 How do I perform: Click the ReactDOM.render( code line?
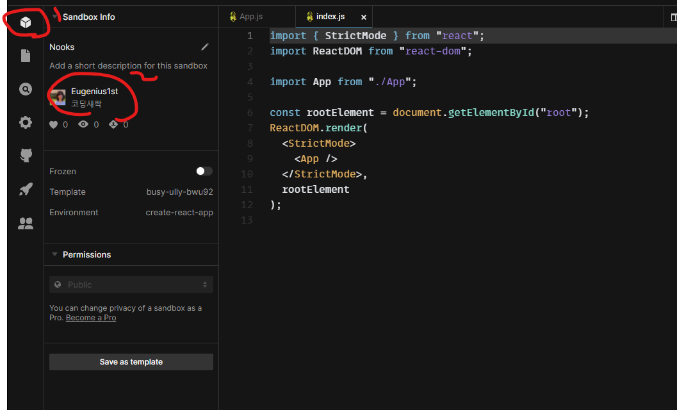318,128
